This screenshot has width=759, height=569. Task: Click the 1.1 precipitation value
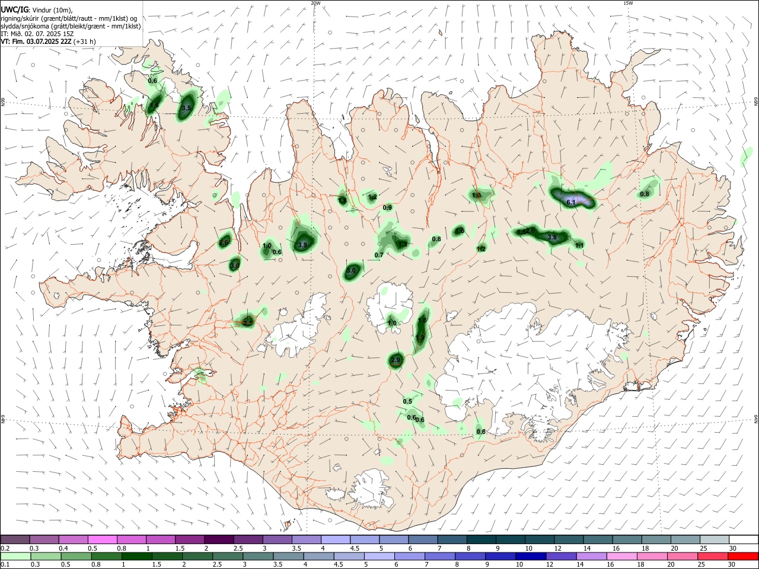pos(580,245)
